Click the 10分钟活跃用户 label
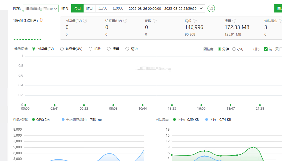Screen dimensions: 282x161 (25, 21)
